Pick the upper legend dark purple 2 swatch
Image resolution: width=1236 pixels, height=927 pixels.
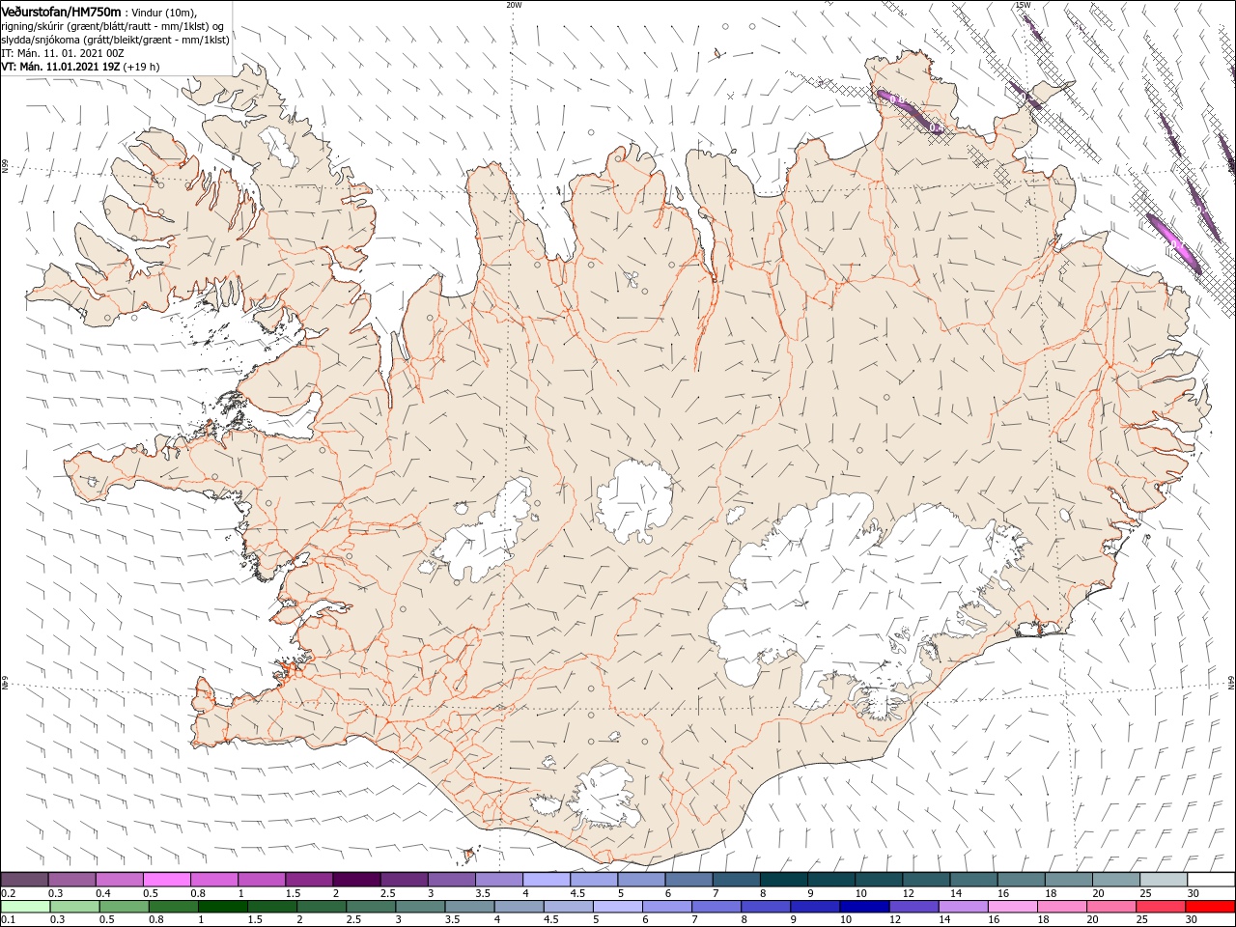pos(356,879)
